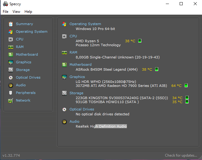This screenshot has width=202, height=160.
Task: Click the Windows 10 Pro 64-bit text
Action: [95, 29]
